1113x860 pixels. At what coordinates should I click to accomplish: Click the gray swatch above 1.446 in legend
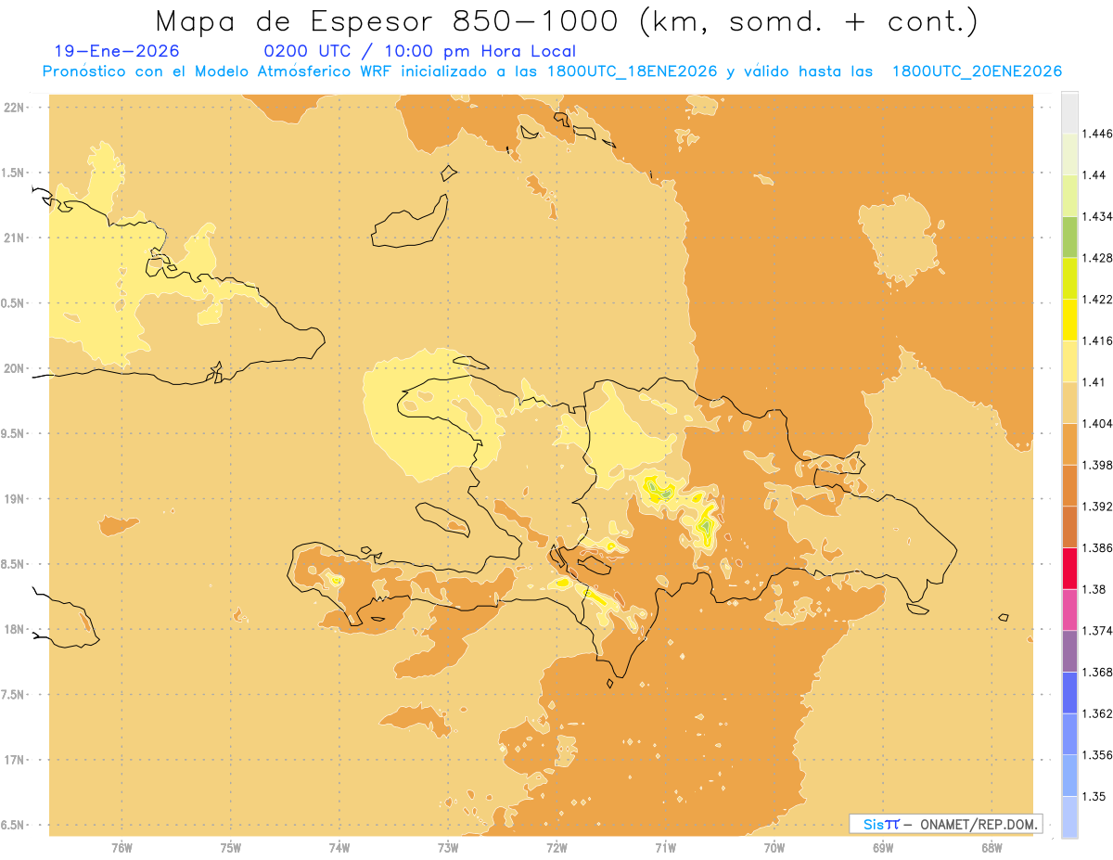coord(1070,112)
